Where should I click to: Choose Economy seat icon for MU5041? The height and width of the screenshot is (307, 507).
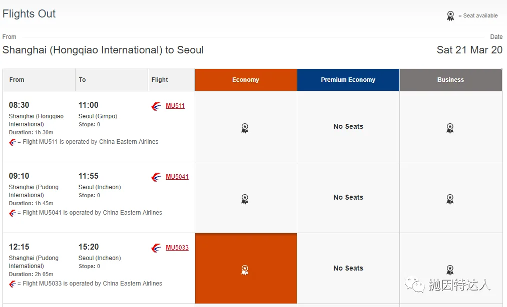(x=245, y=199)
